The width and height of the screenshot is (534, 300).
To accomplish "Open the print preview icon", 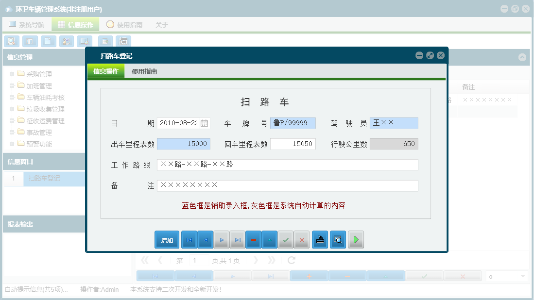I will tap(338, 239).
